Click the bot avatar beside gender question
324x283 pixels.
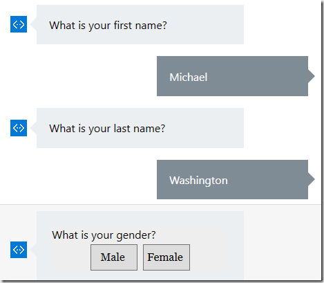point(19,250)
